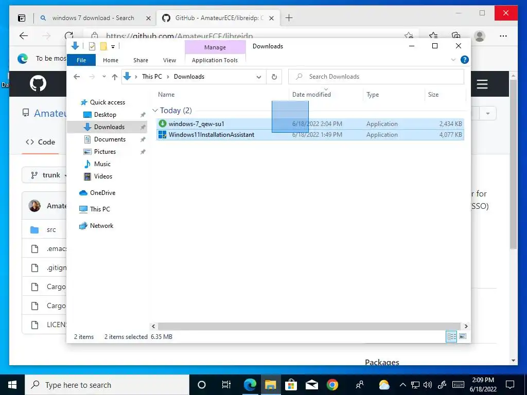
Task: Open the Code tab on GitHub
Action: (x=40, y=142)
